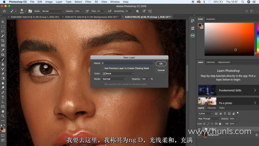Screen dimensions: 259x146
Task: Enable Use Previous Layer to Create Clipping Mask
Action: (x=103, y=68)
